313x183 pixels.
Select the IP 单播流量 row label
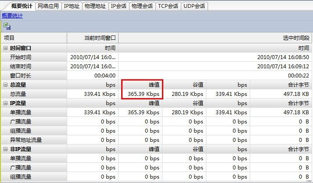(21, 113)
